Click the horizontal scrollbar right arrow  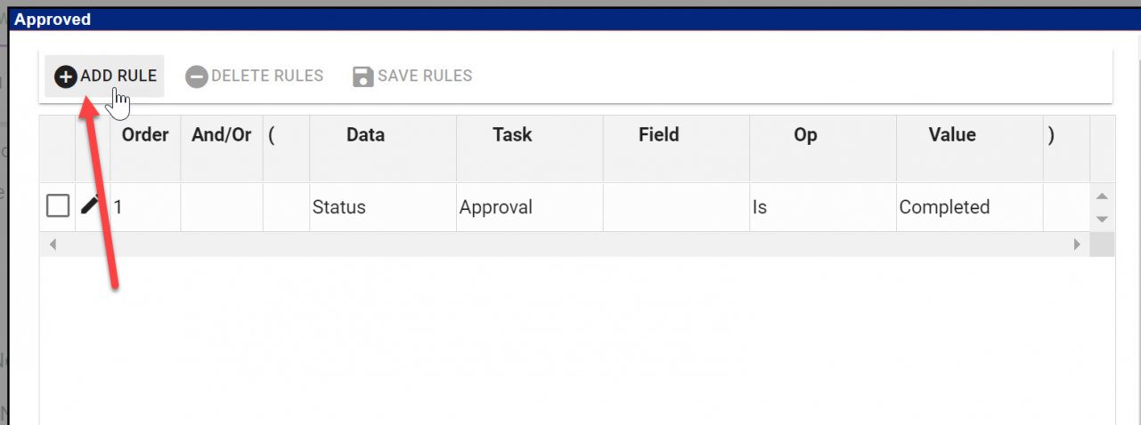pyautogui.click(x=1077, y=245)
